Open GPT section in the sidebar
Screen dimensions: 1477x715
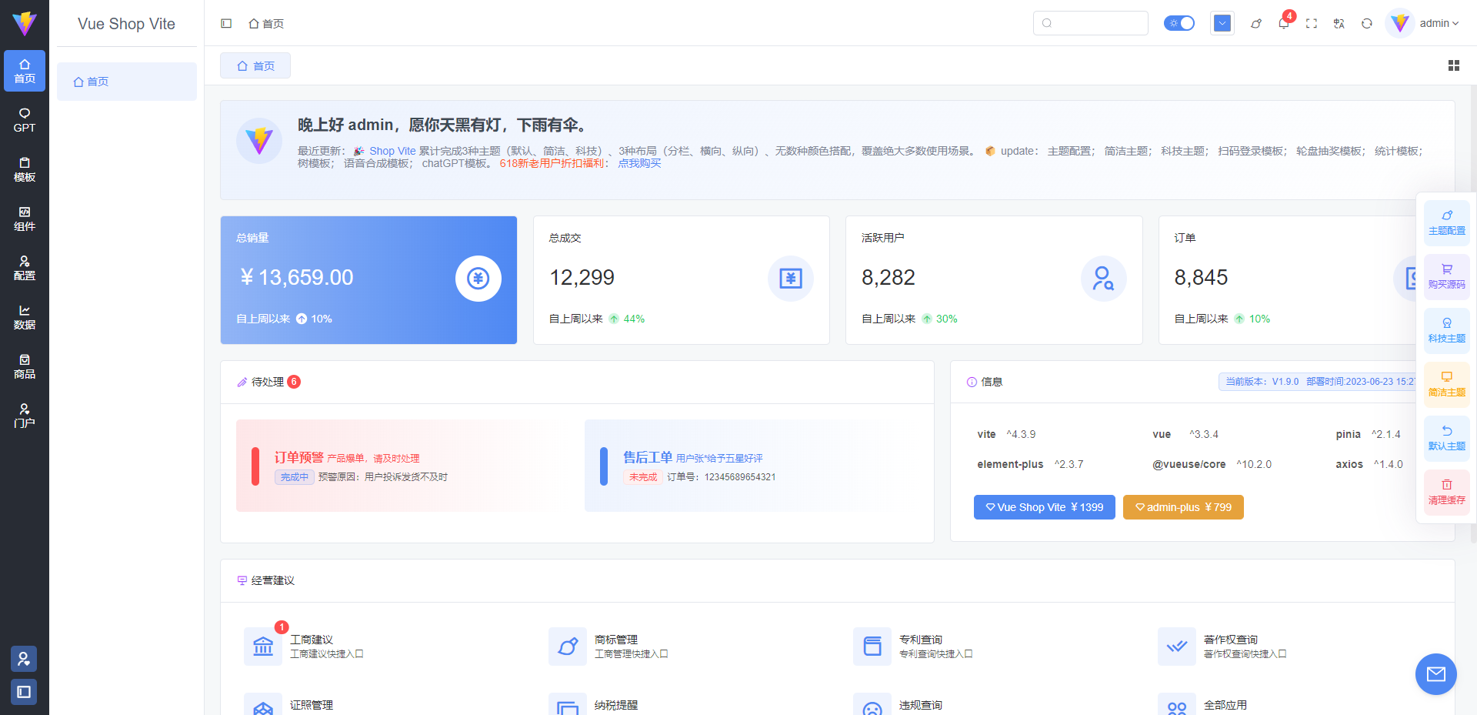click(x=25, y=120)
